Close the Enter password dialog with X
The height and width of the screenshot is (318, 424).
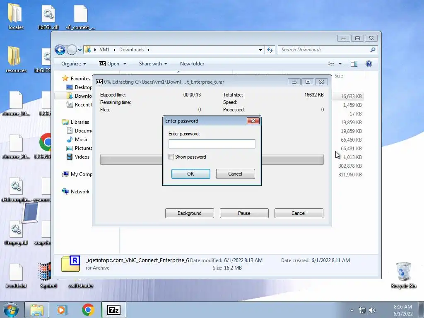click(253, 120)
